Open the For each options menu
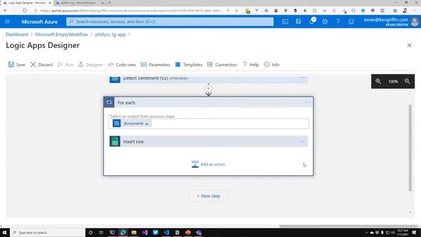 [x=307, y=103]
